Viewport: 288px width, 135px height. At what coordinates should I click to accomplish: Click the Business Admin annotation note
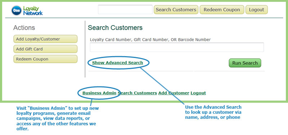pos(58,118)
